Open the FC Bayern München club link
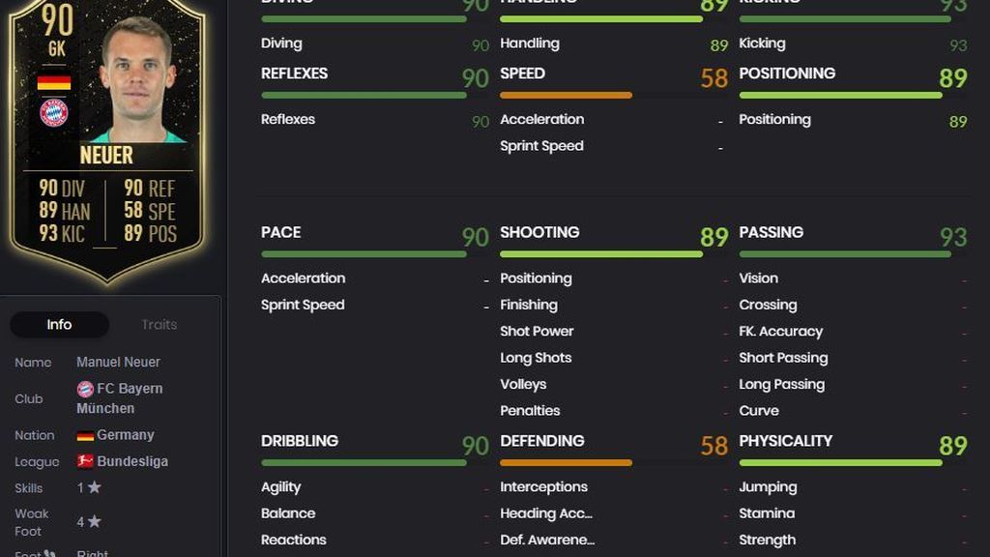The image size is (990, 557). pos(119,398)
